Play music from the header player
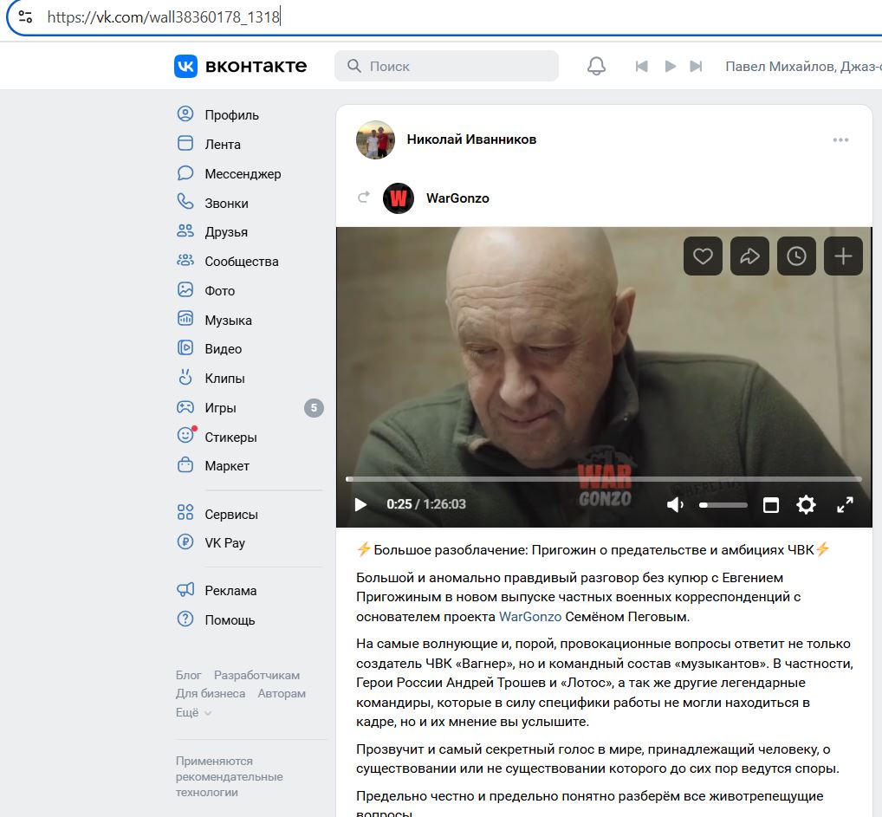This screenshot has width=882, height=817. [670, 67]
